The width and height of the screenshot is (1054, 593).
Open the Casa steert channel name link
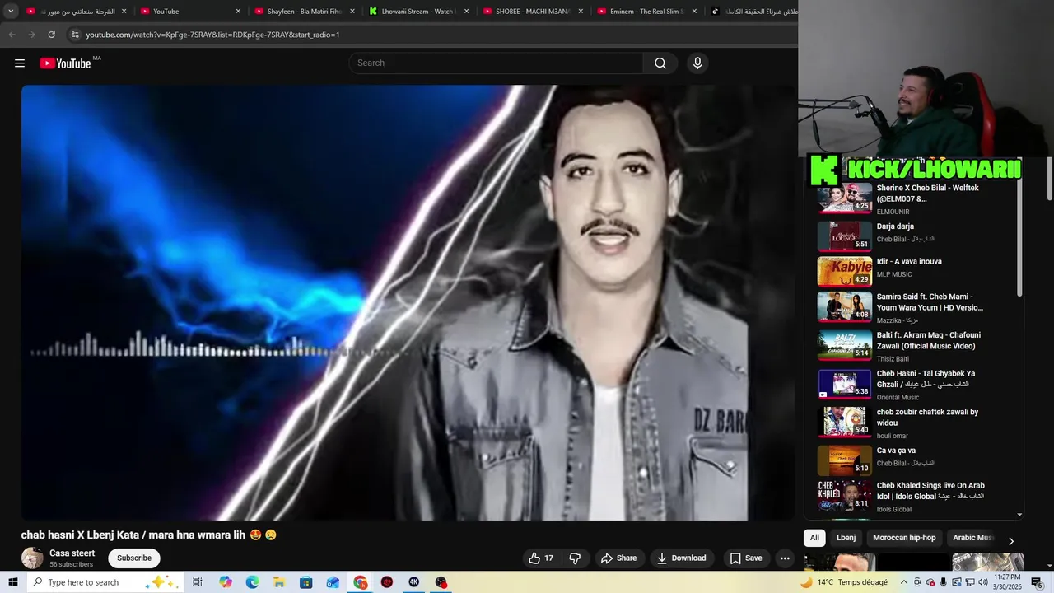(72, 553)
